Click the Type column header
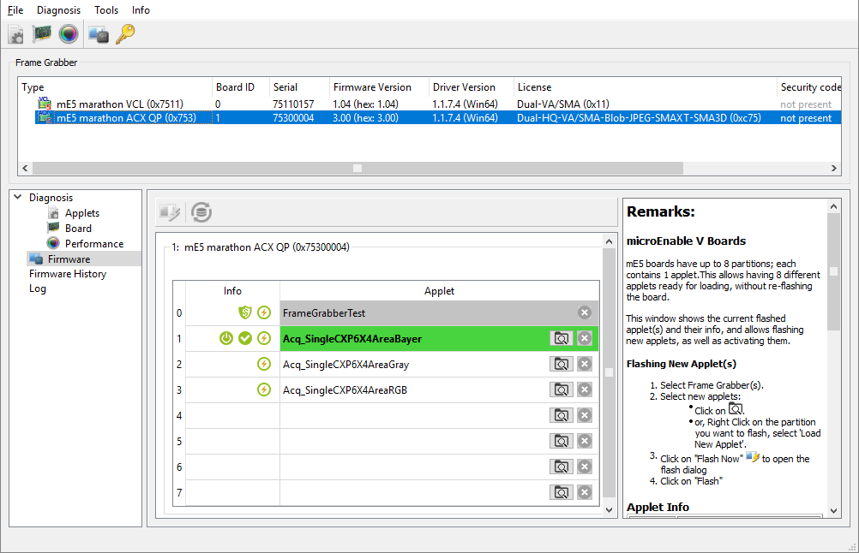Viewport: 859px width, 553px height. (115, 87)
